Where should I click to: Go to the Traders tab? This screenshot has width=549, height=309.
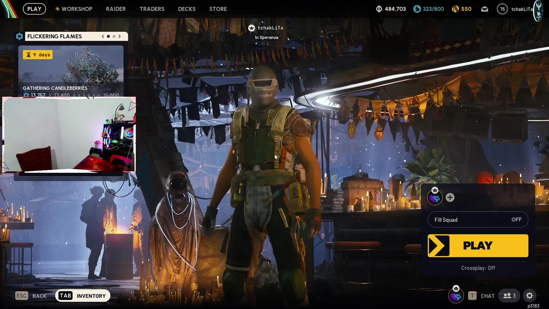[x=152, y=9]
